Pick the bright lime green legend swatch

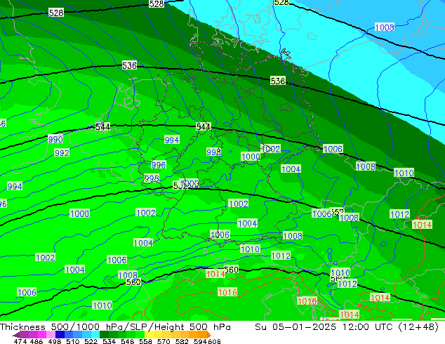tap(140, 334)
